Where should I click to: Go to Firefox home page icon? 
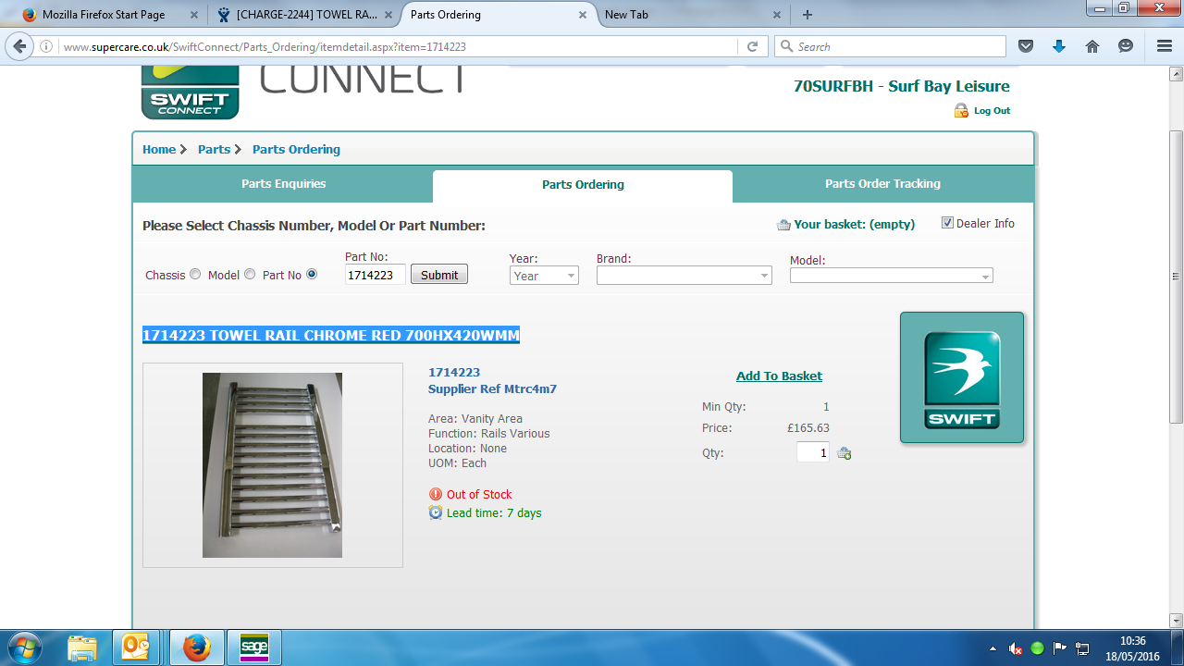(x=1091, y=46)
